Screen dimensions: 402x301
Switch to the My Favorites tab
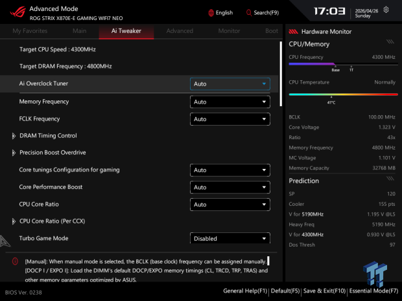30,31
